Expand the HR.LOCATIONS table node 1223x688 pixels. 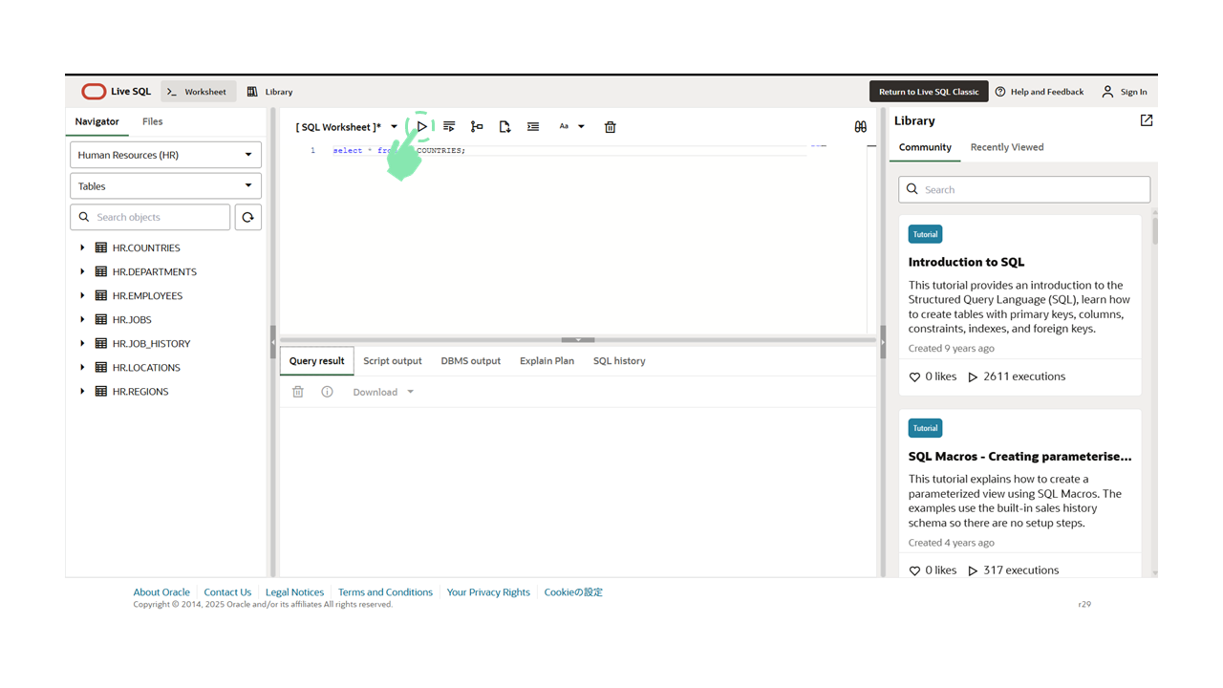click(x=82, y=367)
